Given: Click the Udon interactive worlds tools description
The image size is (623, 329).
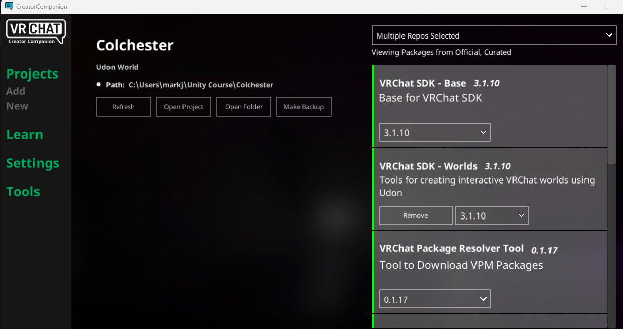Looking at the screenshot, I should click(x=487, y=186).
